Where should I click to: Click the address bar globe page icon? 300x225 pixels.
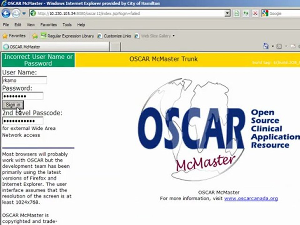33,13
